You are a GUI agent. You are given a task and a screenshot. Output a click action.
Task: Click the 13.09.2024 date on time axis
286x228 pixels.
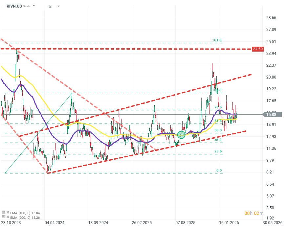(x=98, y=223)
